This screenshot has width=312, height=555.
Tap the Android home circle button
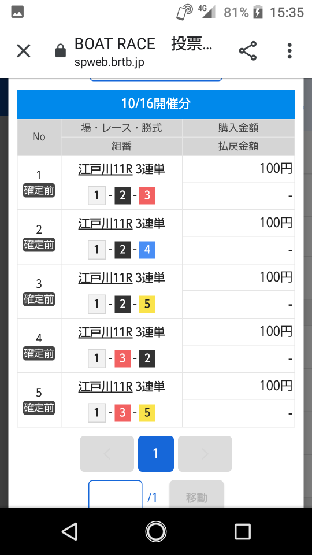tap(156, 532)
